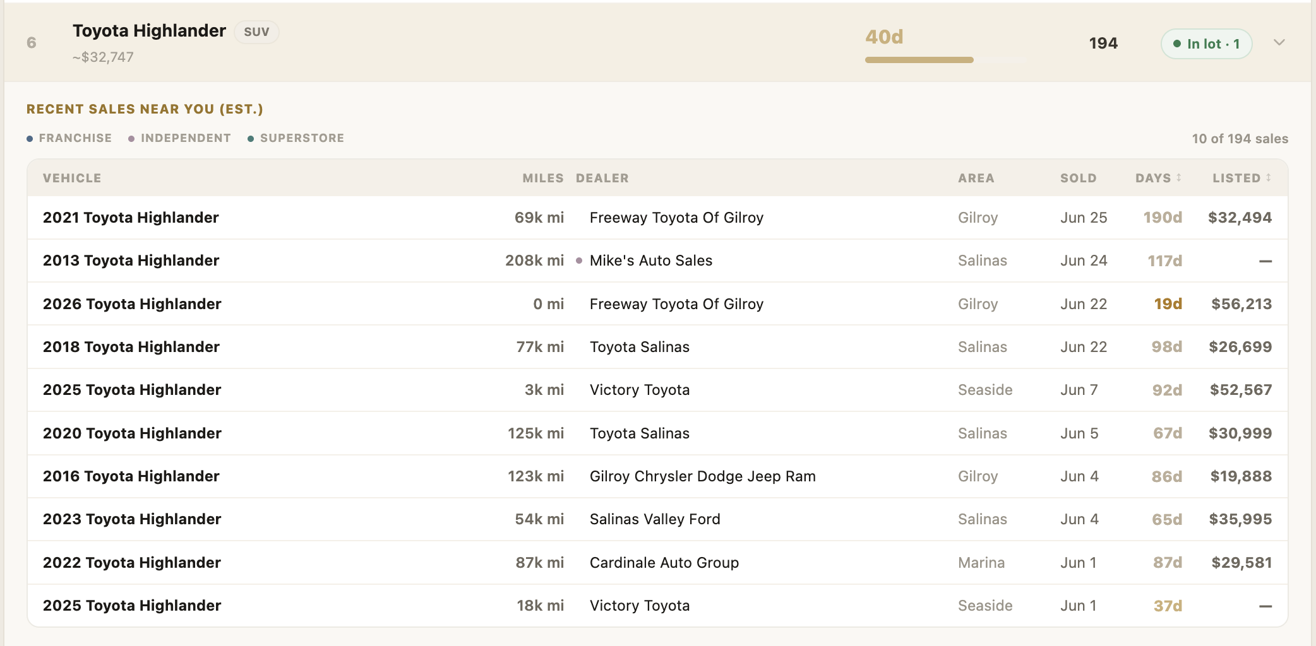Open the 2020 Toyota Highlander sale row
This screenshot has height=646, width=1316.
(657, 433)
